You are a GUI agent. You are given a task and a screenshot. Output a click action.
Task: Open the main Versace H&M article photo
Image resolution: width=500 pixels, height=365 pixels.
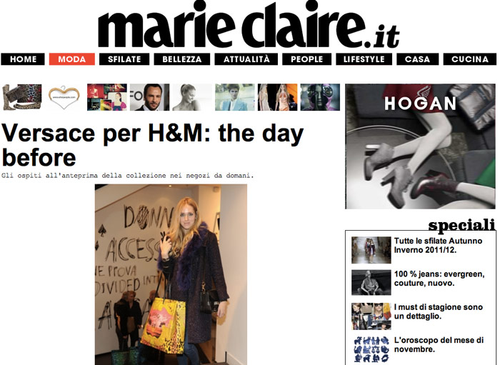171,274
